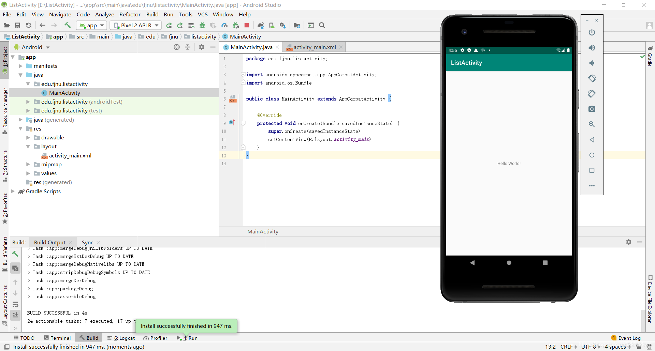This screenshot has width=655, height=351.
Task: Click the Make Project hammer icon
Action: pyautogui.click(x=68, y=25)
